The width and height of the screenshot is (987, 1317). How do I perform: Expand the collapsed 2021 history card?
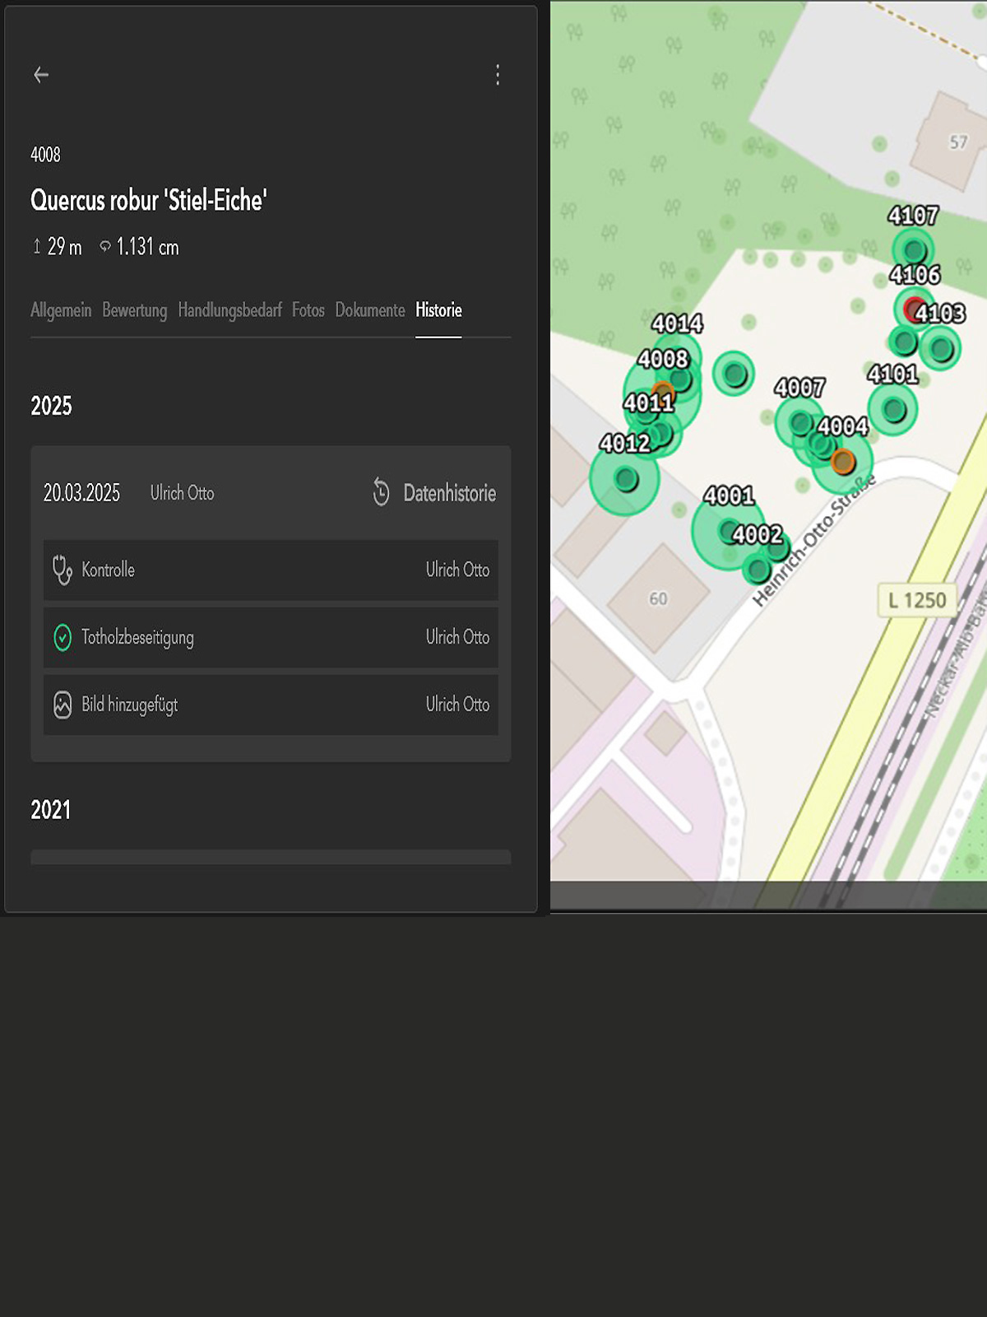(271, 857)
